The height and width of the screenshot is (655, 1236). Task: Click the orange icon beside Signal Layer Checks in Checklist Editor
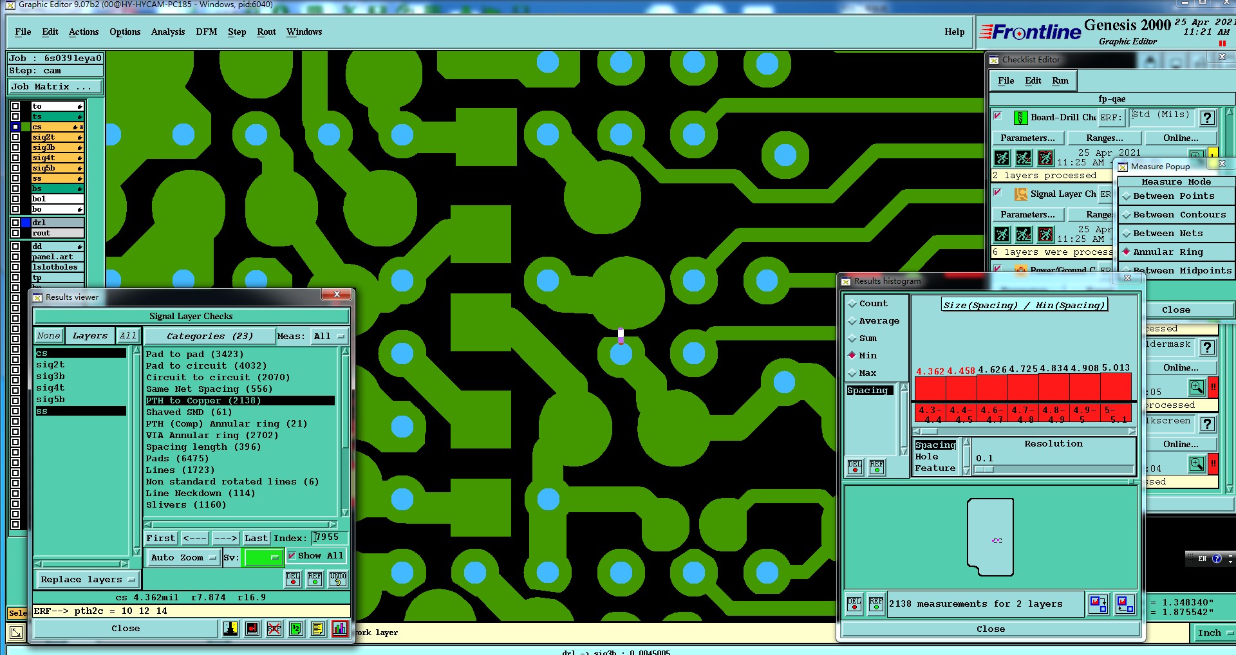pos(1020,194)
